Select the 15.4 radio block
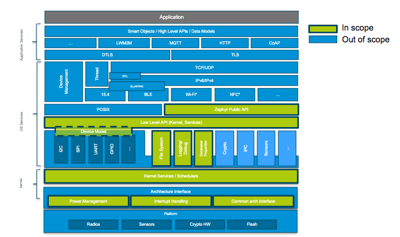Viewport: 400px width, 237px height. coord(105,94)
